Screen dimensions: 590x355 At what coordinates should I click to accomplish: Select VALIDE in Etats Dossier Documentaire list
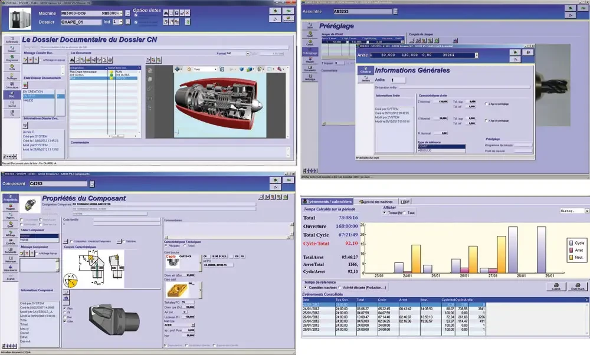pos(39,100)
